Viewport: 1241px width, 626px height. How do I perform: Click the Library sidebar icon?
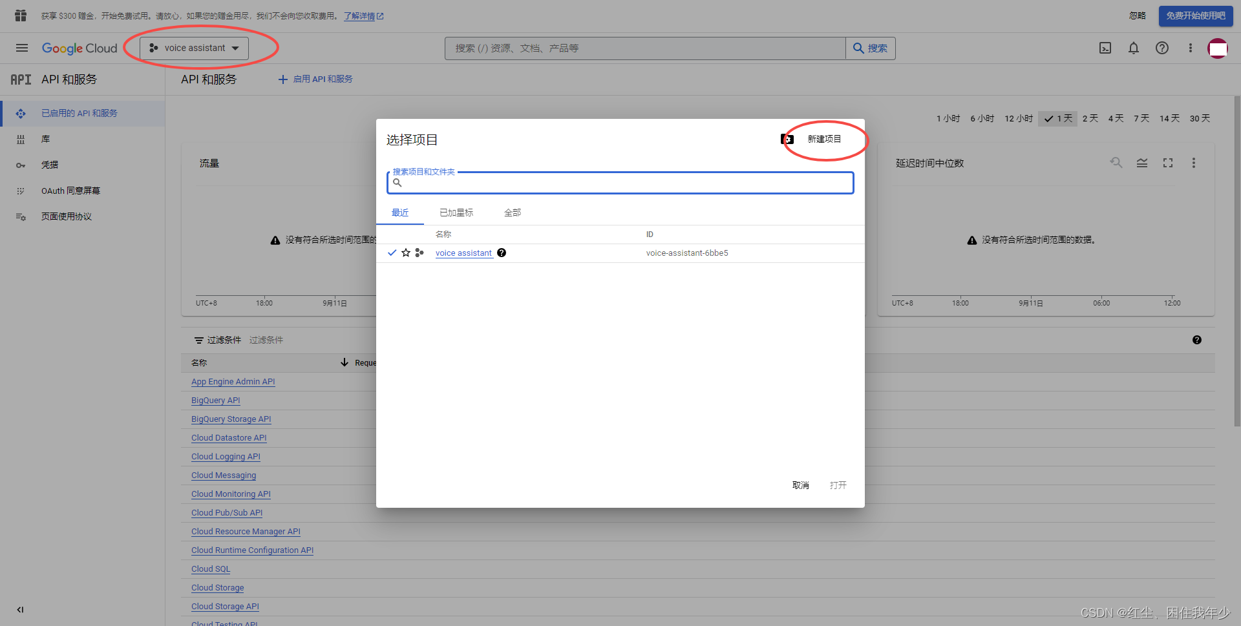pyautogui.click(x=21, y=140)
